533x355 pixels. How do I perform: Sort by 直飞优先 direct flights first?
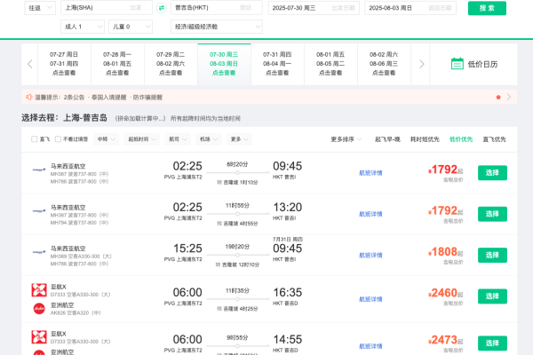click(494, 139)
